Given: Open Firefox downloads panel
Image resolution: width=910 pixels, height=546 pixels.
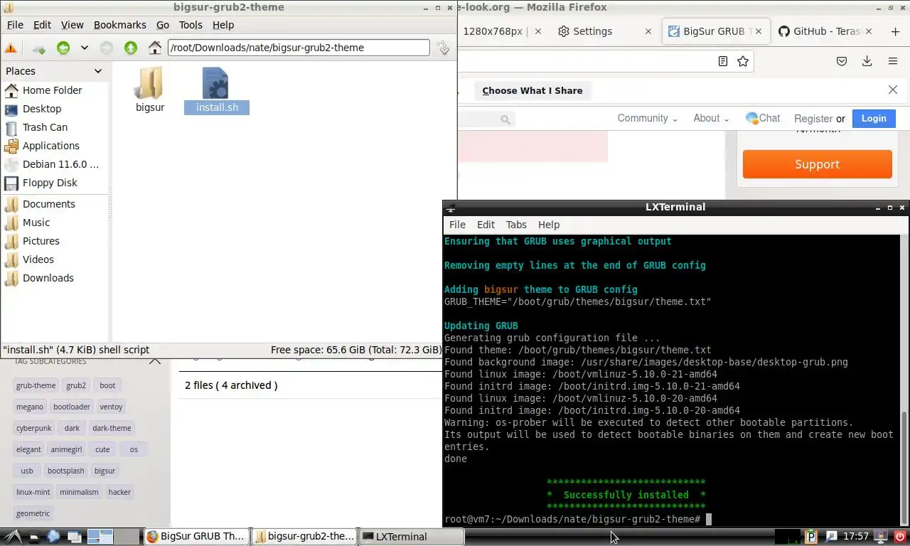Looking at the screenshot, I should 867,61.
